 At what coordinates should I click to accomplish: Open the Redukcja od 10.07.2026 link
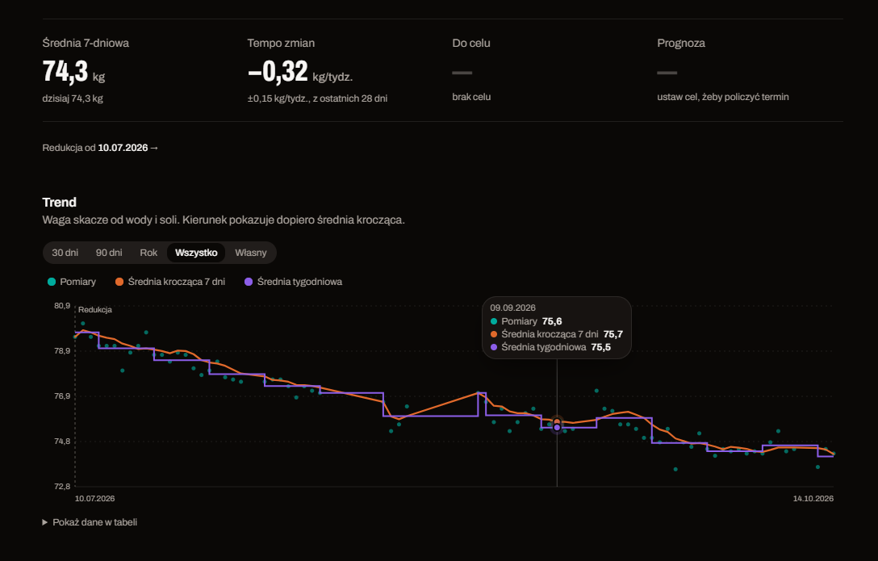pos(100,148)
